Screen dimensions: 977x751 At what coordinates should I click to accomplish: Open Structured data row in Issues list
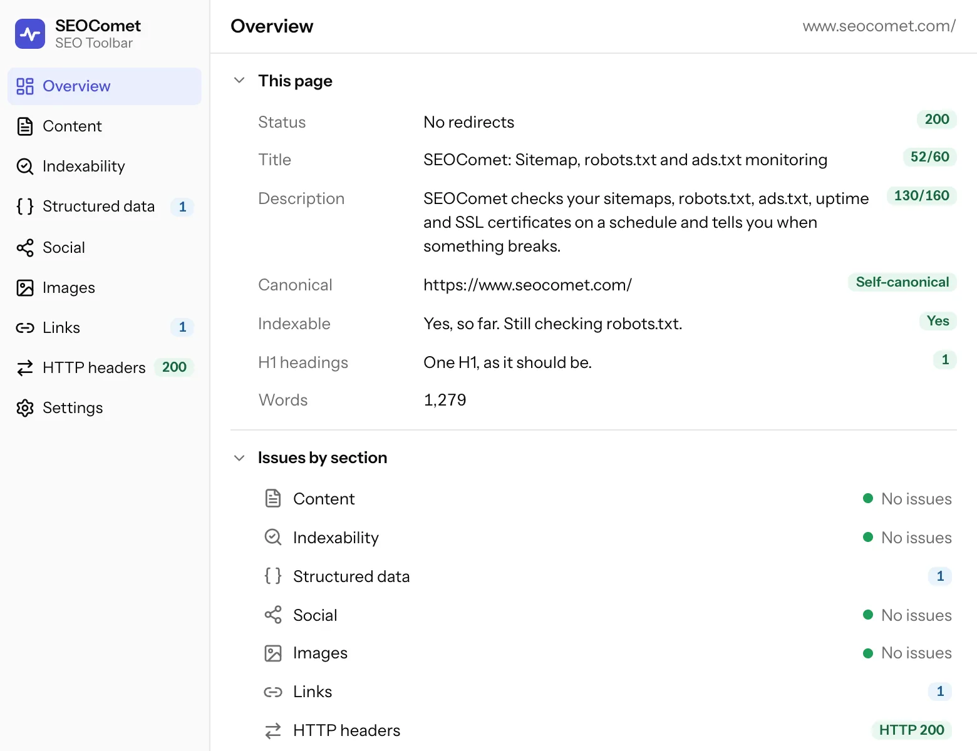[607, 576]
